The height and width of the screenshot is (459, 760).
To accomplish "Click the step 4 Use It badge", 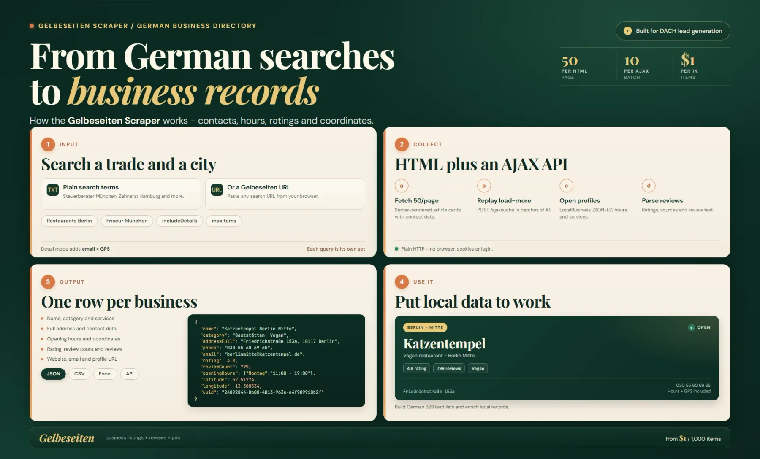I will coord(402,282).
